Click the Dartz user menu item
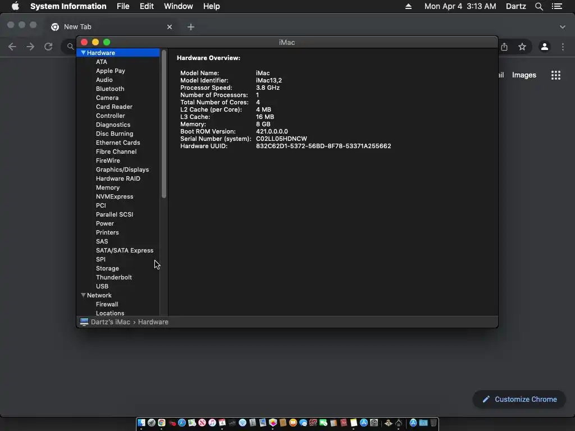The width and height of the screenshot is (575, 431). tap(515, 6)
